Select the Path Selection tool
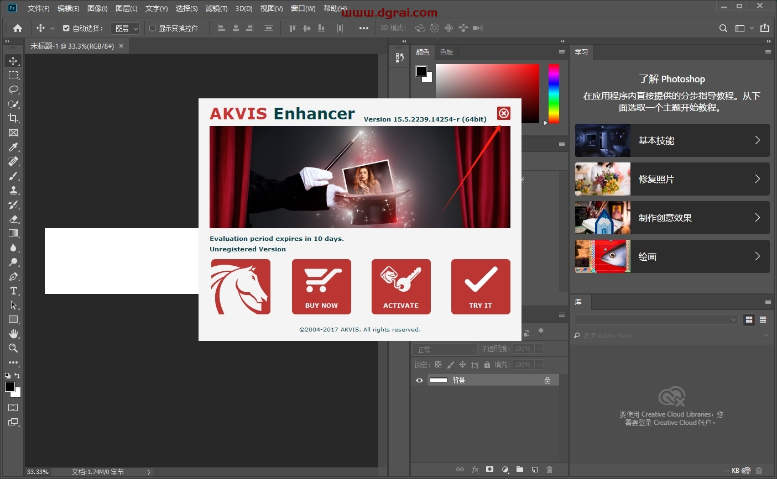 13,305
